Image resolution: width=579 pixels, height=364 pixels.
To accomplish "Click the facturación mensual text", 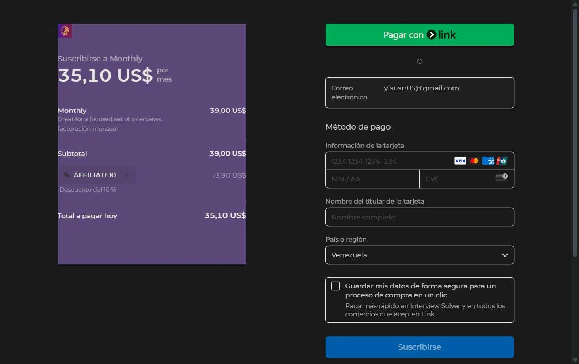I will coord(88,129).
